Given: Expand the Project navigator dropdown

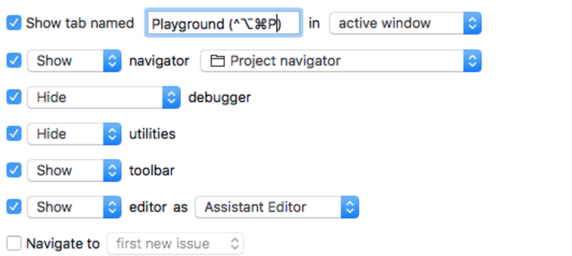Looking at the screenshot, I should coord(340,61).
